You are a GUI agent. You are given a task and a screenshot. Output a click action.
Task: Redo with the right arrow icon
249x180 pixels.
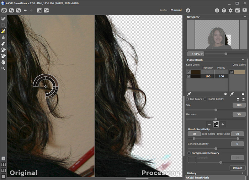[x=31, y=10]
